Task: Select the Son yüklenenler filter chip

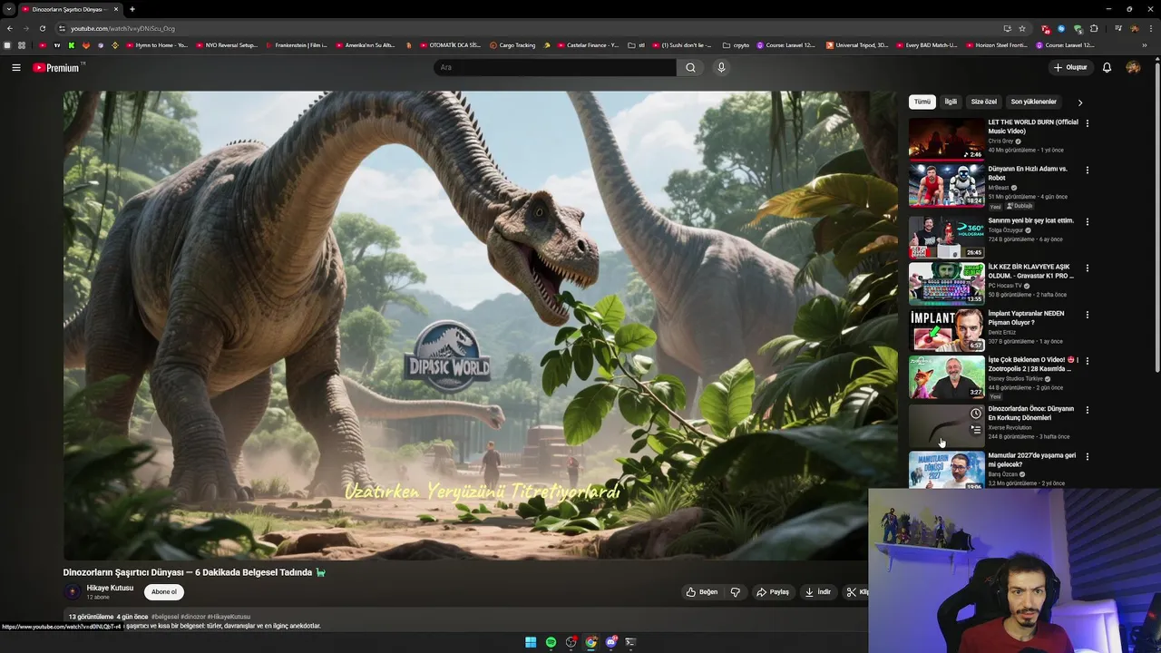Action: click(1033, 102)
